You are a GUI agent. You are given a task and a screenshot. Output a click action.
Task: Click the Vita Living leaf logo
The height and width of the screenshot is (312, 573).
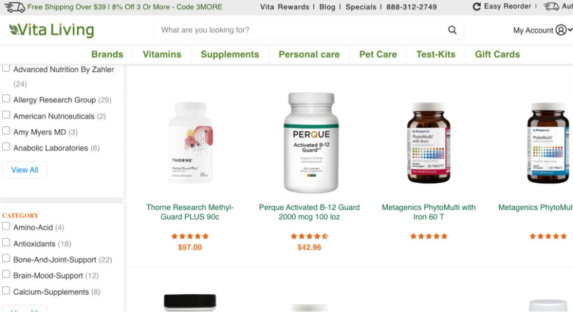[13, 30]
